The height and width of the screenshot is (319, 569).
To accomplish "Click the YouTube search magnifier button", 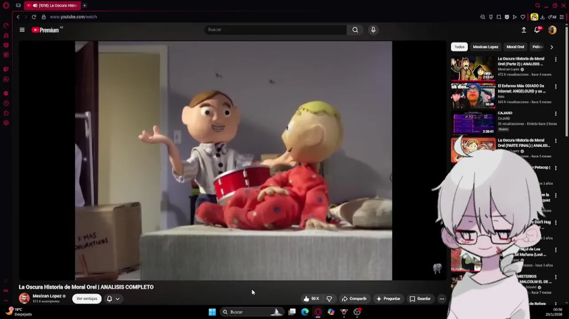I will point(355,30).
